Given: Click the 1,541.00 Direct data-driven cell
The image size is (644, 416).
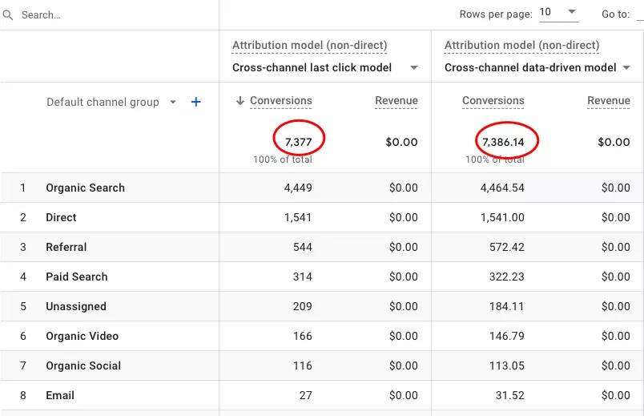Looking at the screenshot, I should (502, 217).
